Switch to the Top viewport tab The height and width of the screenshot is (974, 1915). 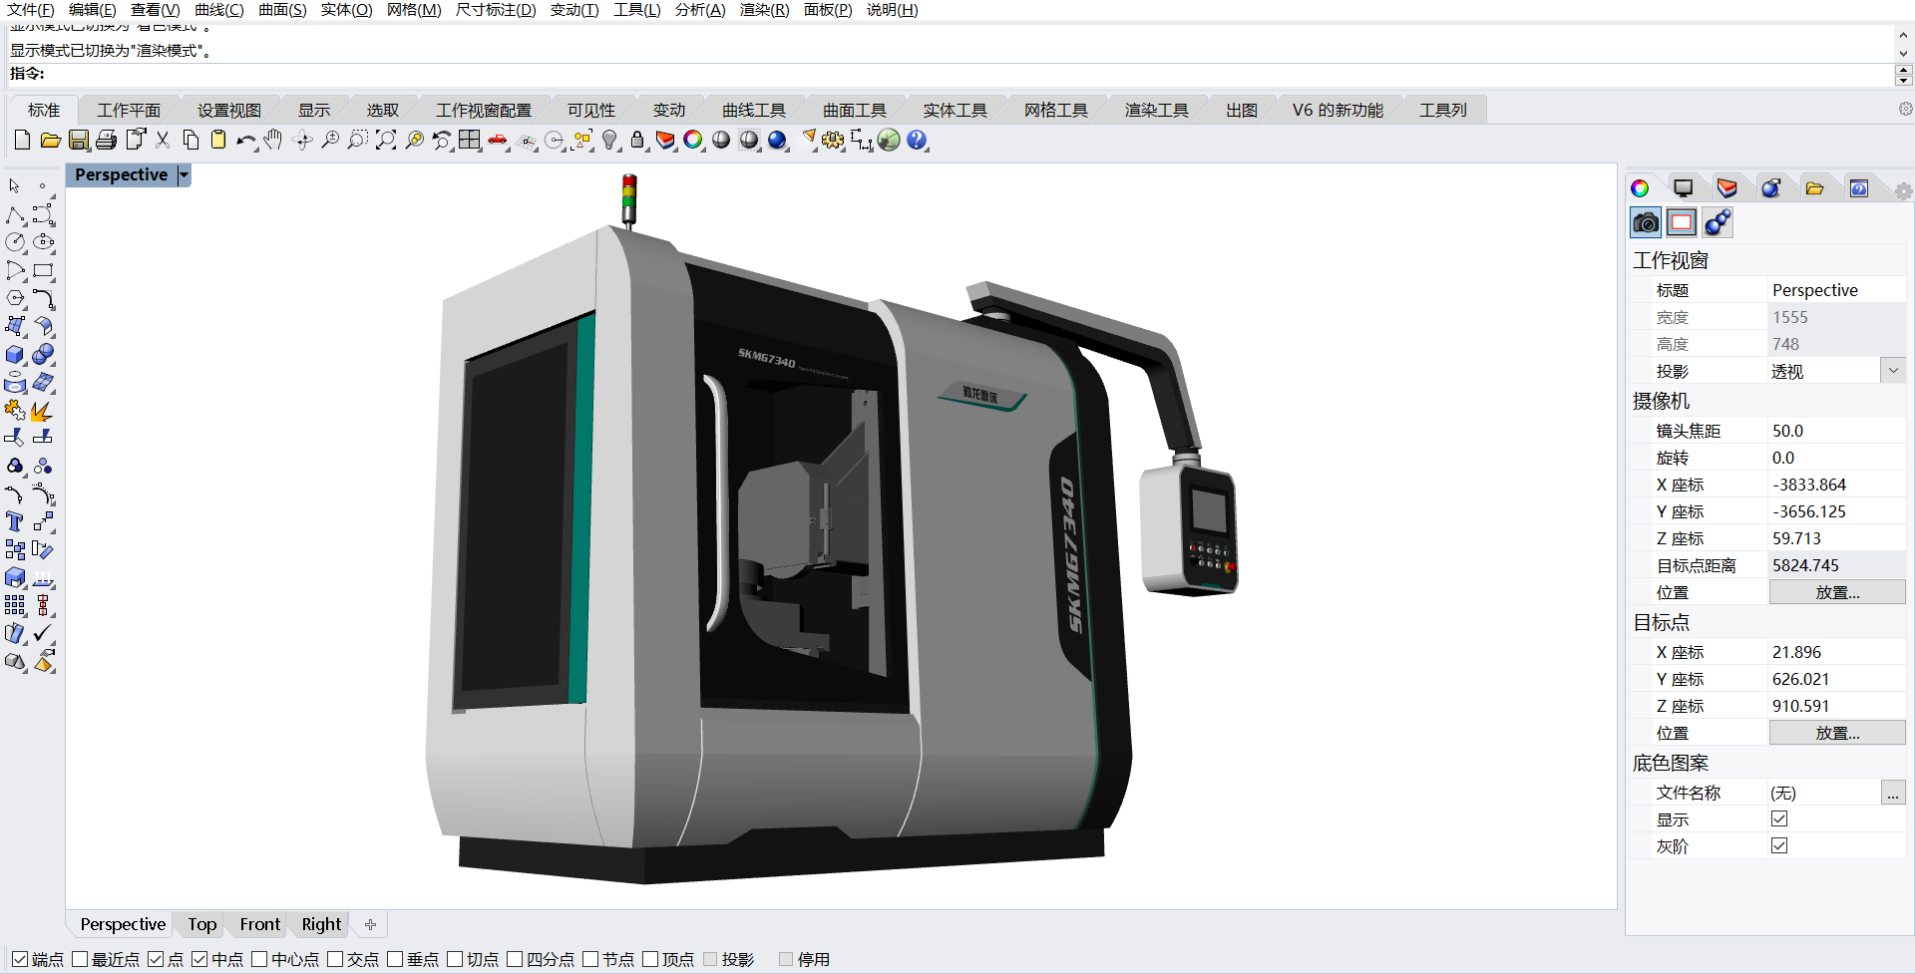(x=200, y=924)
